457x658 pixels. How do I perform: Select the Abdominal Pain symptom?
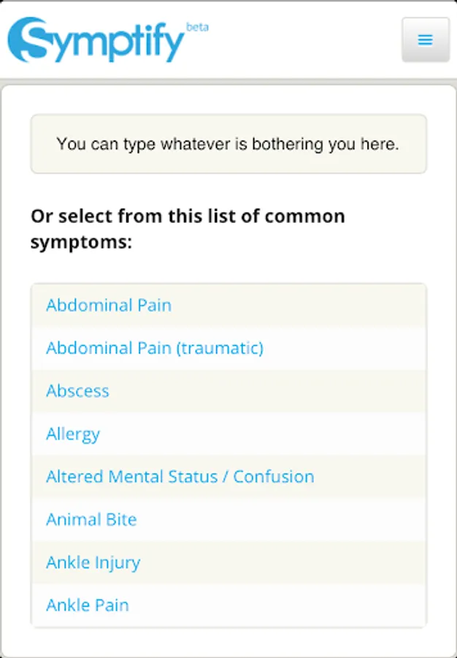point(109,305)
